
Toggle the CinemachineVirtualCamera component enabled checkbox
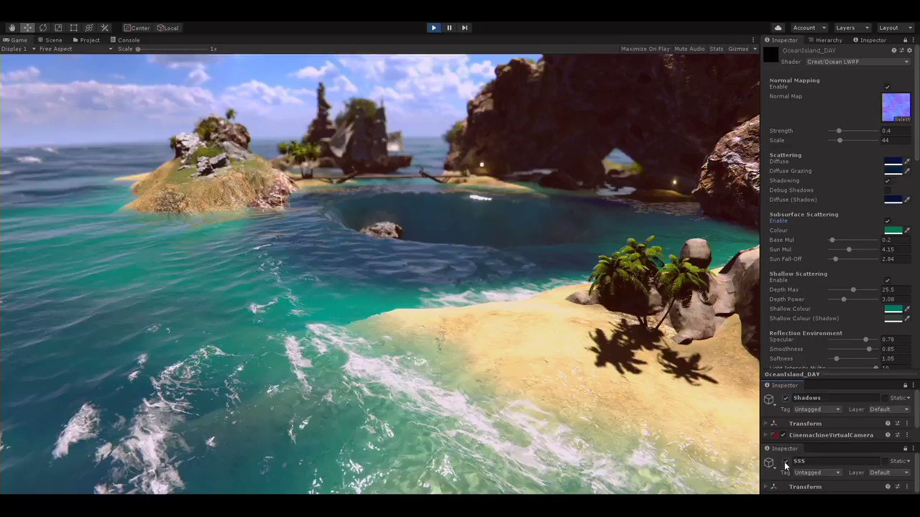click(783, 435)
